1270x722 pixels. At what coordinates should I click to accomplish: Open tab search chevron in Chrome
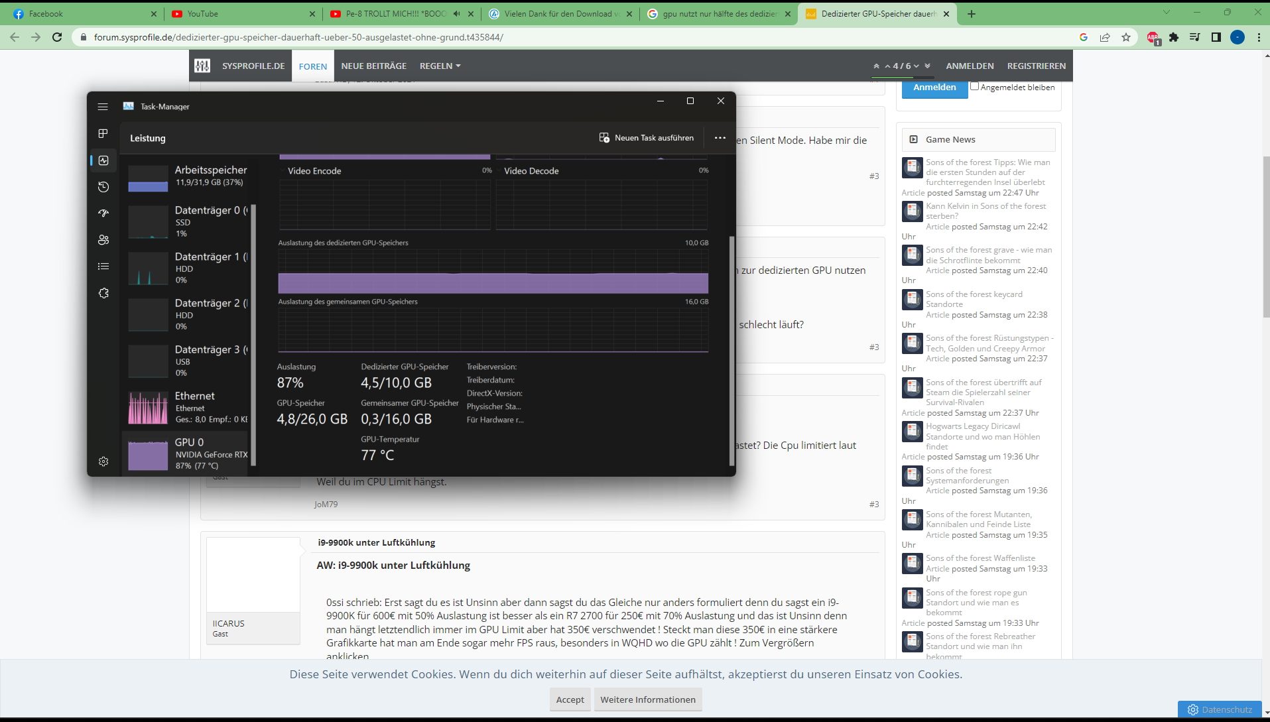pos(1167,12)
